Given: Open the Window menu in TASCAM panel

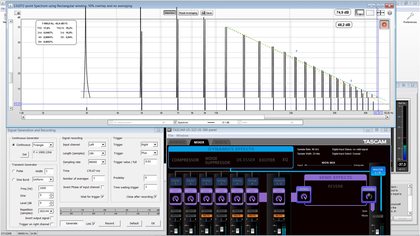Looking at the screenshot, I should 182,135.
